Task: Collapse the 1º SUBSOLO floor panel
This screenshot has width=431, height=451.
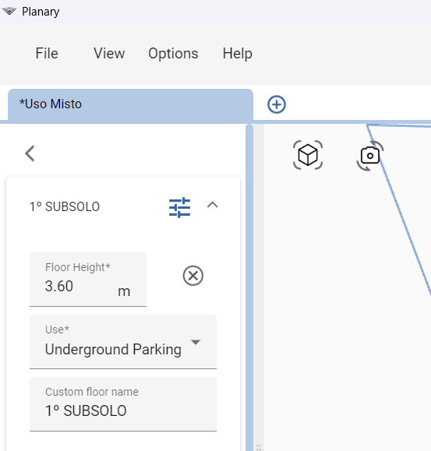Action: 213,205
